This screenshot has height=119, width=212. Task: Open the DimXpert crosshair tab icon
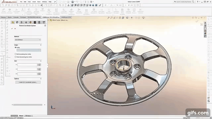click(x=26, y=22)
